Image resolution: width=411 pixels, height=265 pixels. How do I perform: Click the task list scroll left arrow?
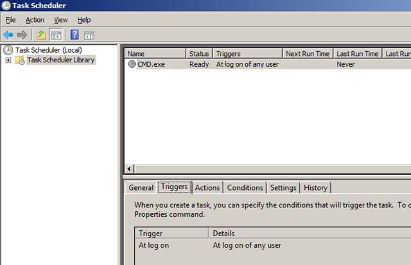tap(130, 169)
